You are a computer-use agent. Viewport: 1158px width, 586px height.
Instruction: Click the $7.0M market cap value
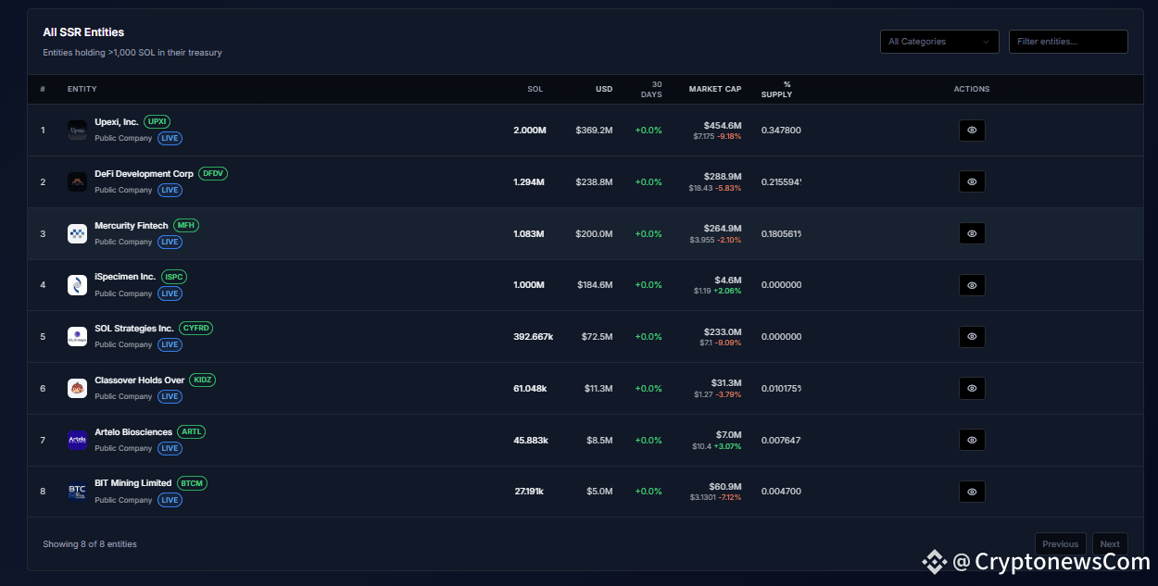[729, 434]
